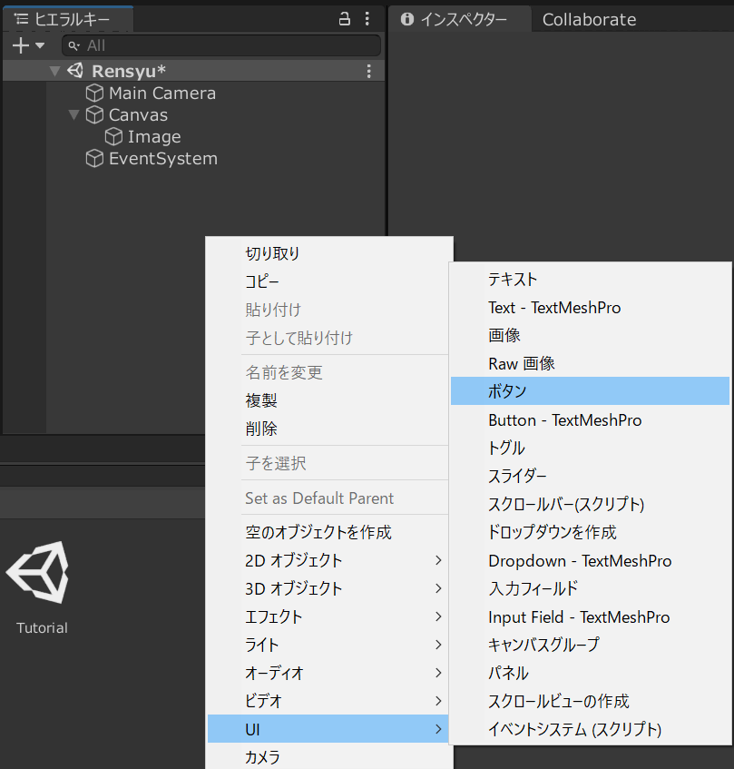734x769 pixels.
Task: Click the EventSystem cube icon
Action: click(94, 159)
